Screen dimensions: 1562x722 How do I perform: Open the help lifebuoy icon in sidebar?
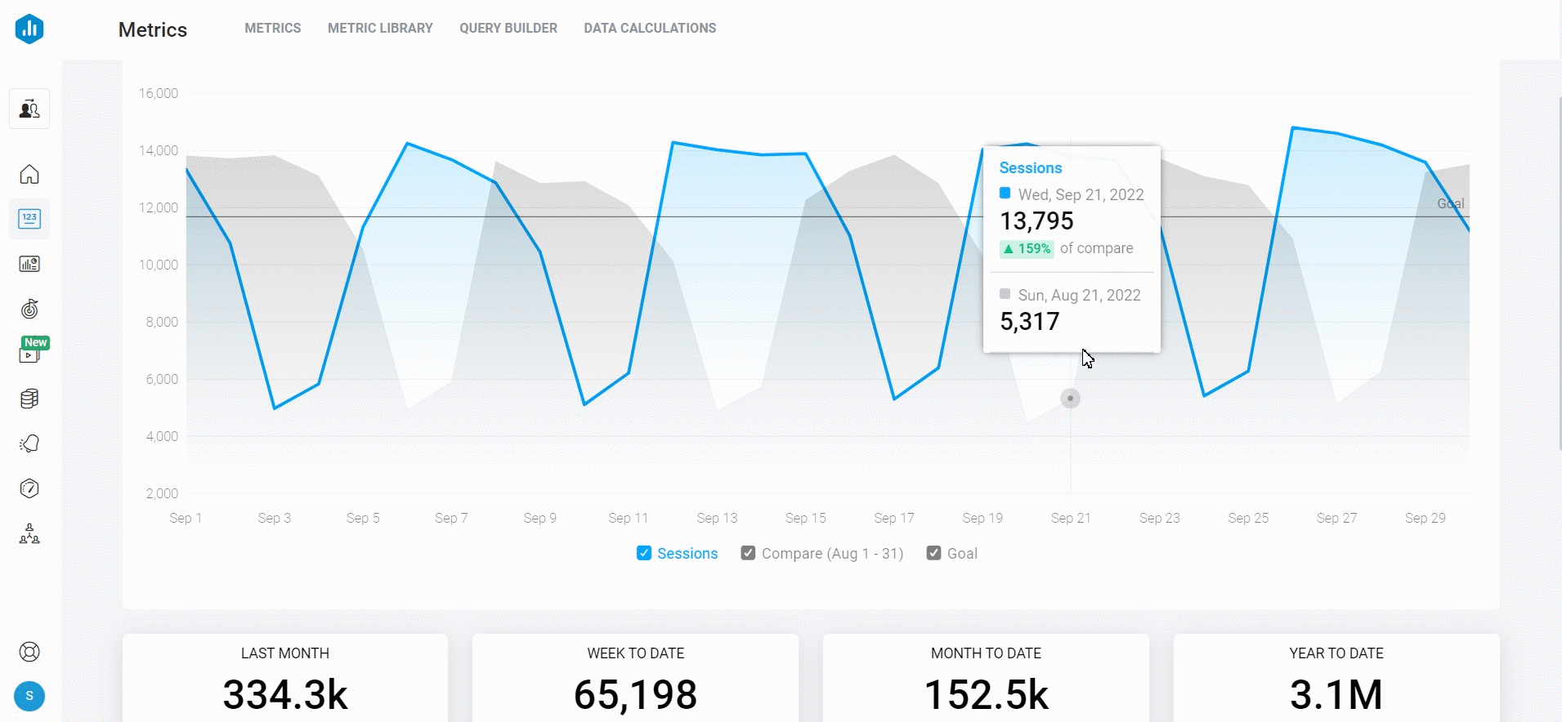coord(29,652)
